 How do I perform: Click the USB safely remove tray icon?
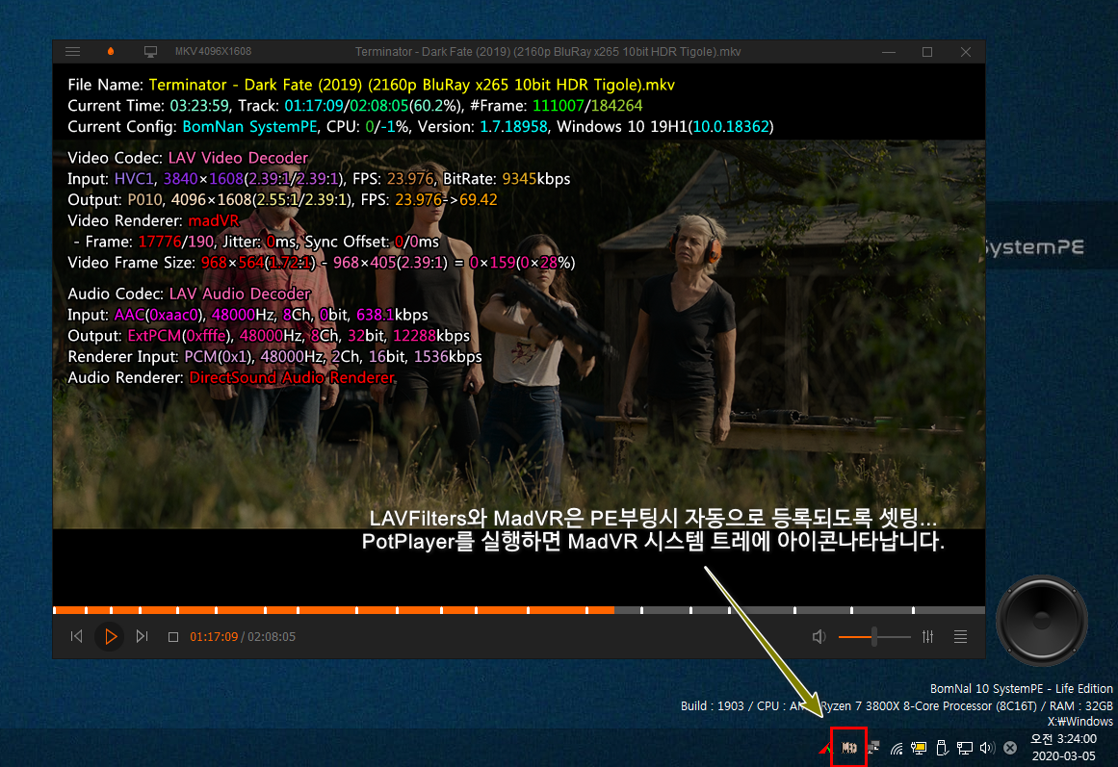pyautogui.click(x=942, y=748)
